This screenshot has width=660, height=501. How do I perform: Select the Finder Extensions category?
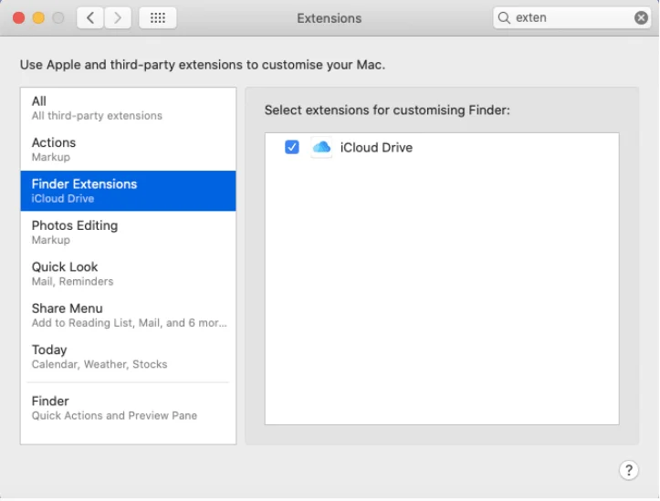click(128, 191)
